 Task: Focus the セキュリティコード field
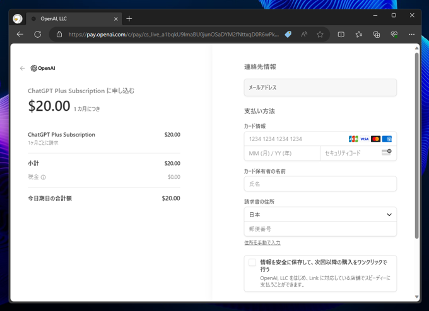358,153
